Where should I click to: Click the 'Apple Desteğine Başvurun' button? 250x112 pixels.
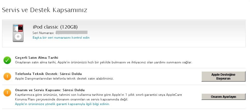tap(223, 76)
